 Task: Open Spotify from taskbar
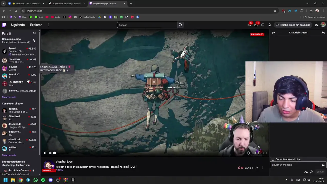[43, 180]
